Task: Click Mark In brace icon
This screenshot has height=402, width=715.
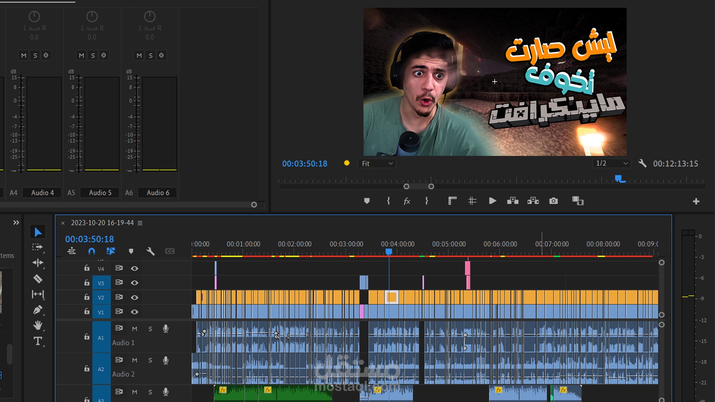Action: 388,201
